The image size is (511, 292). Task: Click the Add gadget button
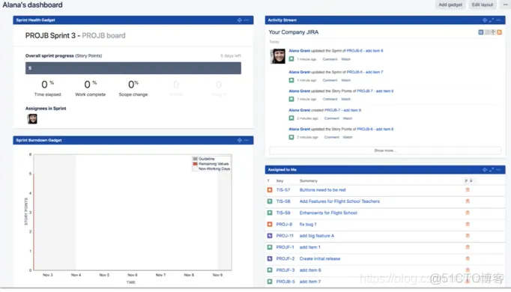(450, 4)
